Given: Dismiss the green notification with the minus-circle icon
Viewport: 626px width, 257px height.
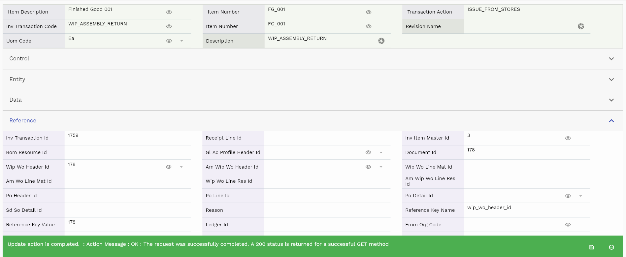Looking at the screenshot, I should pos(611,247).
